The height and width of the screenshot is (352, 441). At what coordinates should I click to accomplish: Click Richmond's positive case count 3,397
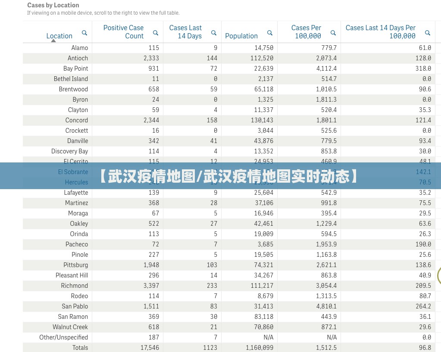click(151, 286)
